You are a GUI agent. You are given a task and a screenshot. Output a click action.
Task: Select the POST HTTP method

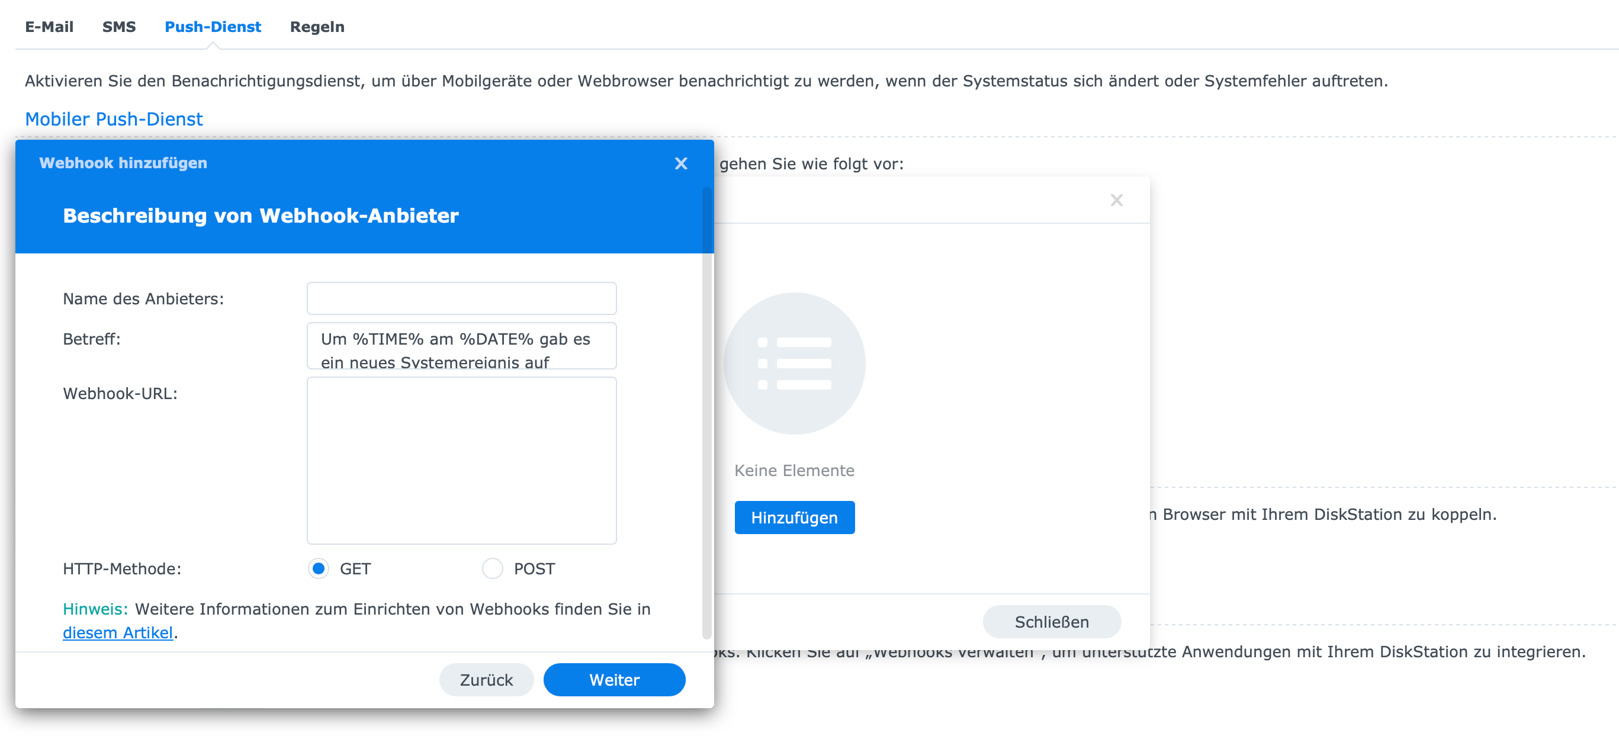pos(492,568)
